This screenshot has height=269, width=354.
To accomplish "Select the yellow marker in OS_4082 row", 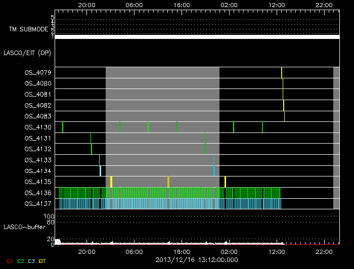I will coord(284,105).
